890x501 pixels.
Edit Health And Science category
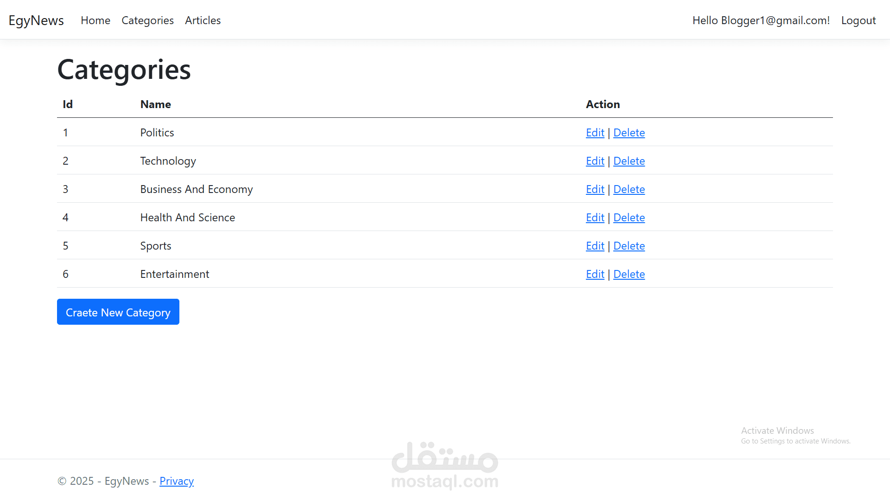pyautogui.click(x=595, y=218)
